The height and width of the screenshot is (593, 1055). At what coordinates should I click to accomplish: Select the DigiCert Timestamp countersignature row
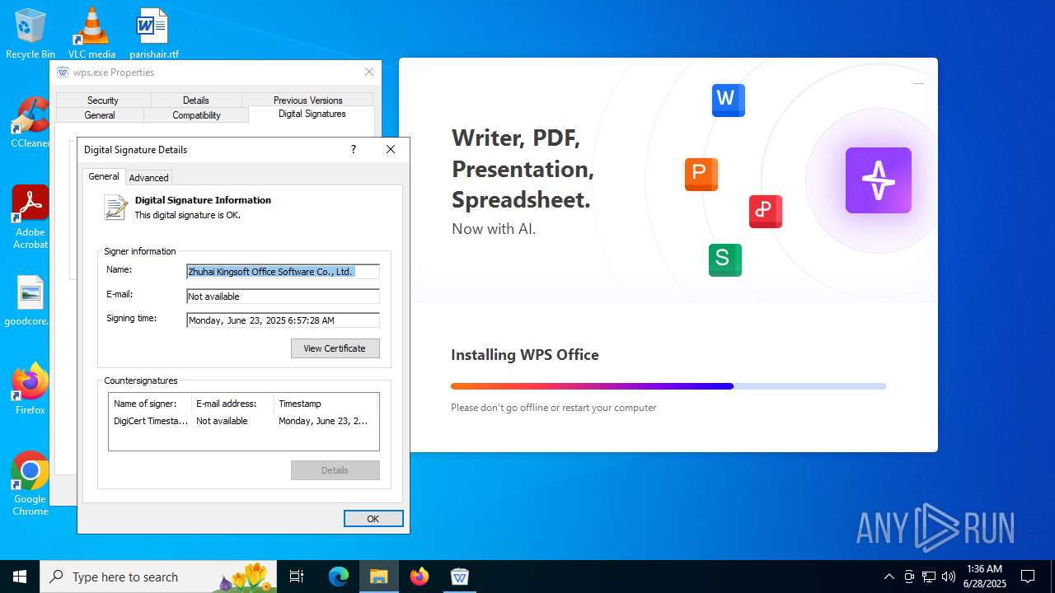tap(243, 421)
